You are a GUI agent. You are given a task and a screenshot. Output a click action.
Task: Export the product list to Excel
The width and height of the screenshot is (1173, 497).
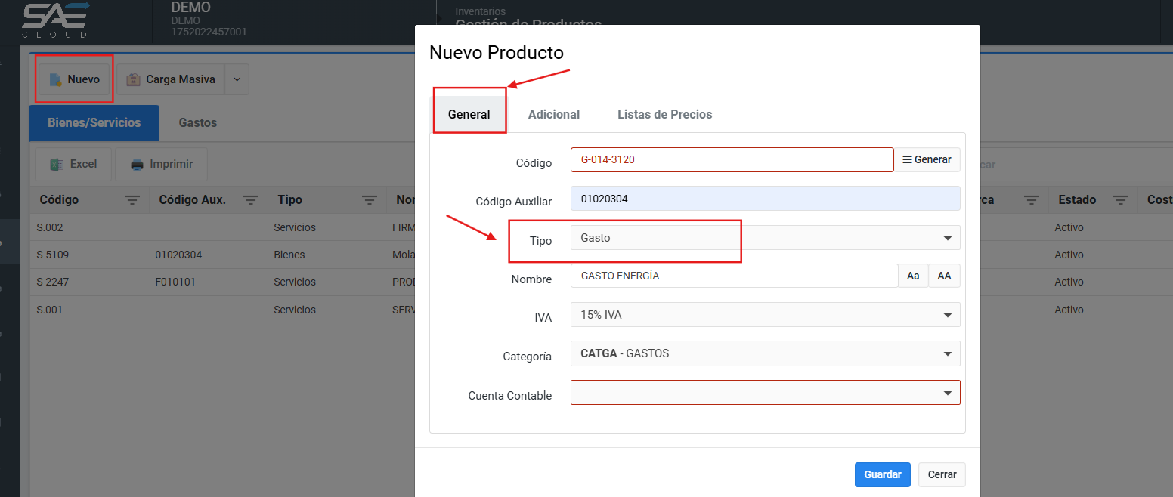(x=73, y=164)
